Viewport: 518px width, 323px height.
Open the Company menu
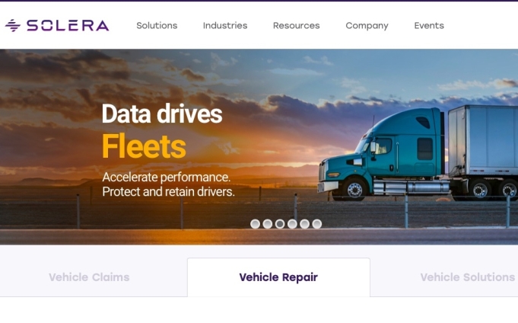(367, 26)
